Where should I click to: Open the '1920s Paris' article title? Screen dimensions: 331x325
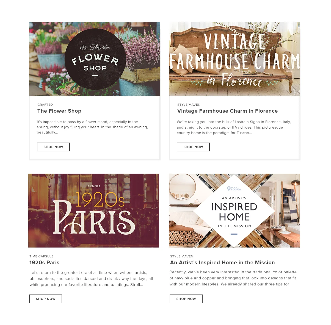44,263
